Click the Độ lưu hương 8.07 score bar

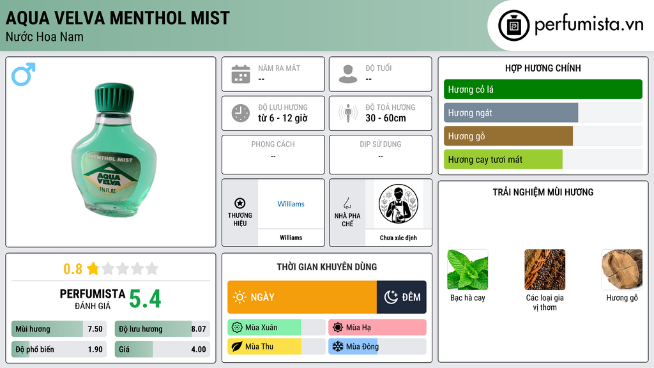(162, 329)
